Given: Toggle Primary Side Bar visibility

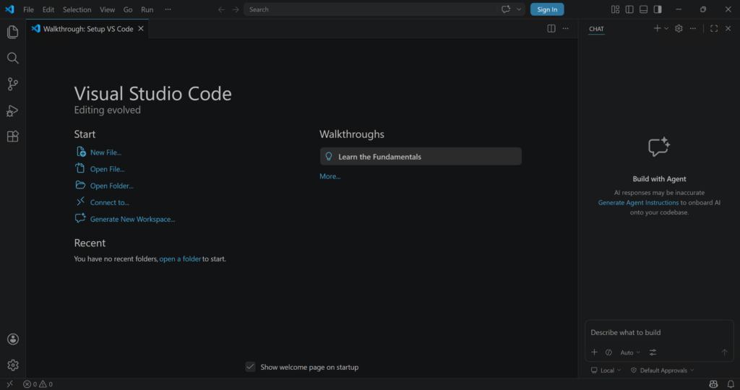Looking at the screenshot, I should 629,9.
